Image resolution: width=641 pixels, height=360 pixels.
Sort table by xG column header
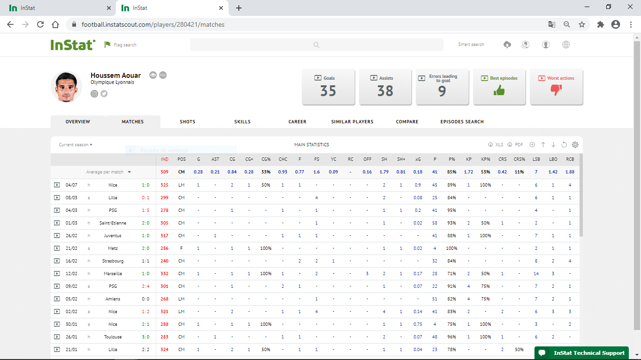(x=418, y=159)
